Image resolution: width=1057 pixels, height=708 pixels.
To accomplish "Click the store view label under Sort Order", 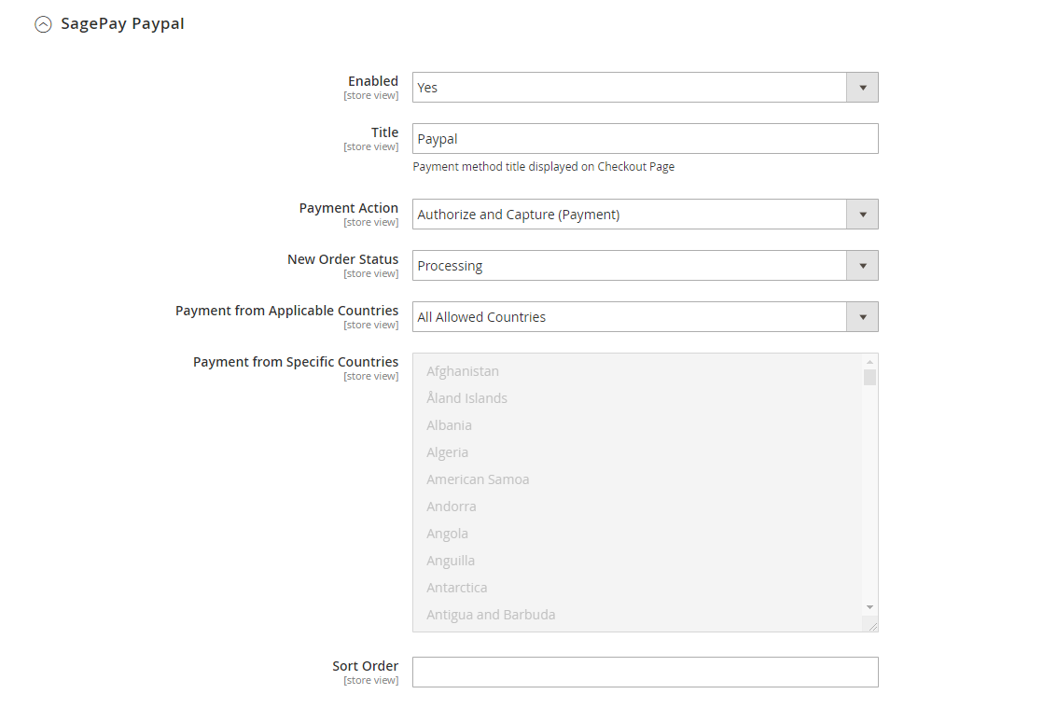I will [371, 680].
